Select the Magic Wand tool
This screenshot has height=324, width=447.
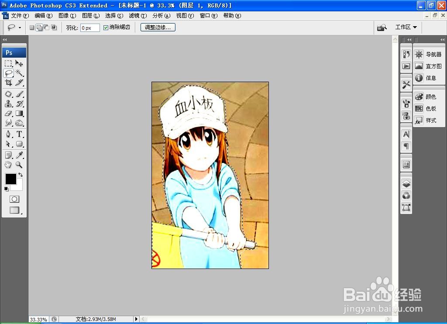pos(19,73)
